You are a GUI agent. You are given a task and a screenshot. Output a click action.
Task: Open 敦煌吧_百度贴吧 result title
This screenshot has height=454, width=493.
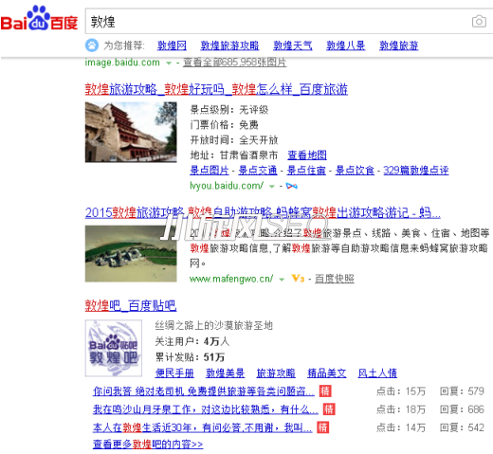click(x=131, y=305)
